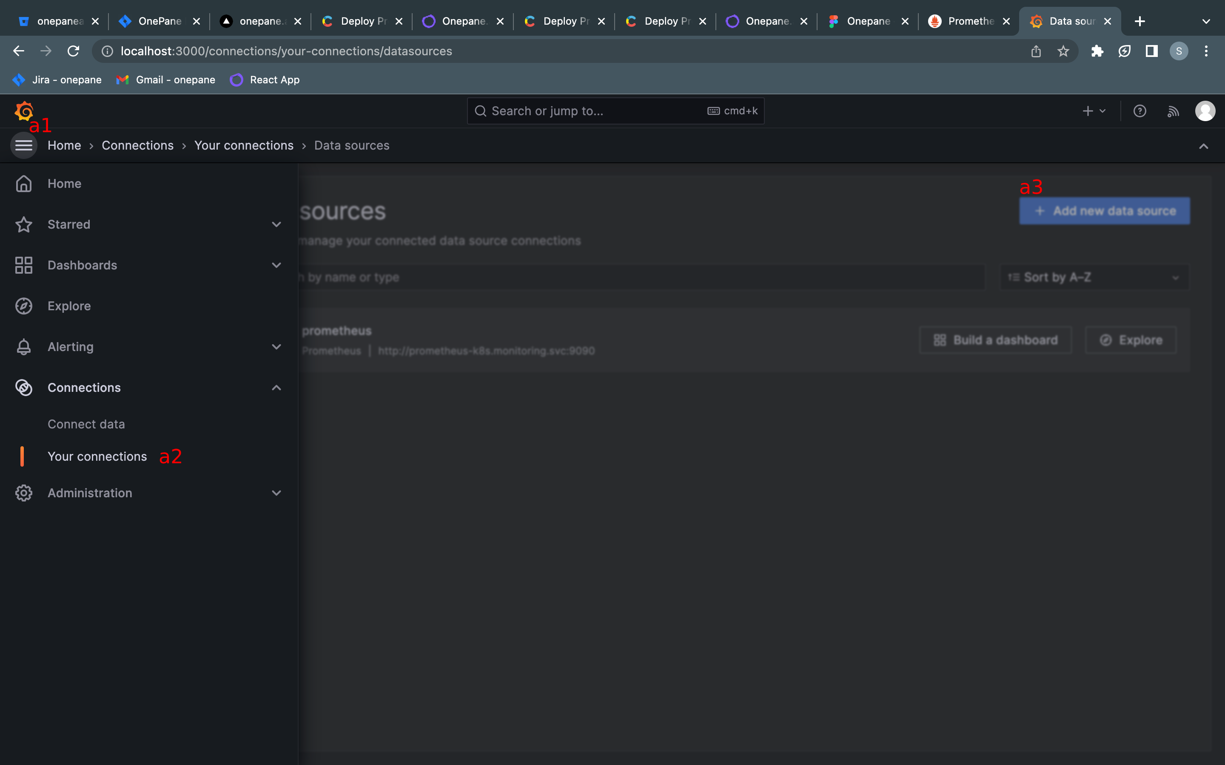1225x765 pixels.
Task: Click the Connections plug icon
Action: 24,387
